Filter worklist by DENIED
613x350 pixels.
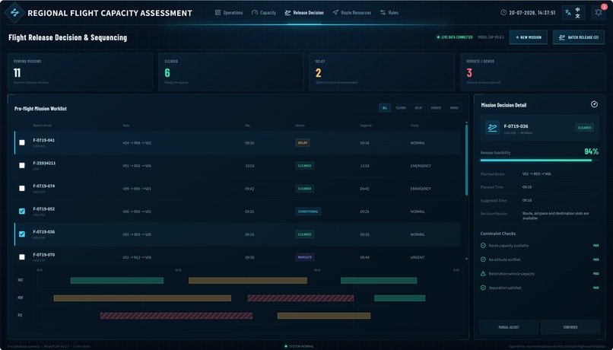pyautogui.click(x=454, y=107)
